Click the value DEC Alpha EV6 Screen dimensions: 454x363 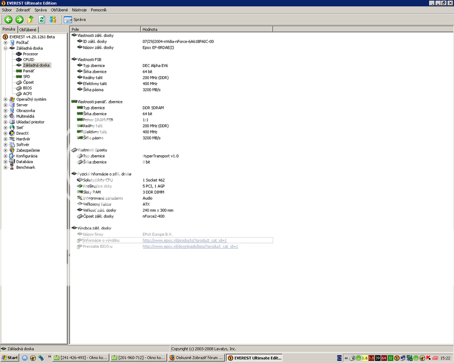pyautogui.click(x=155, y=66)
